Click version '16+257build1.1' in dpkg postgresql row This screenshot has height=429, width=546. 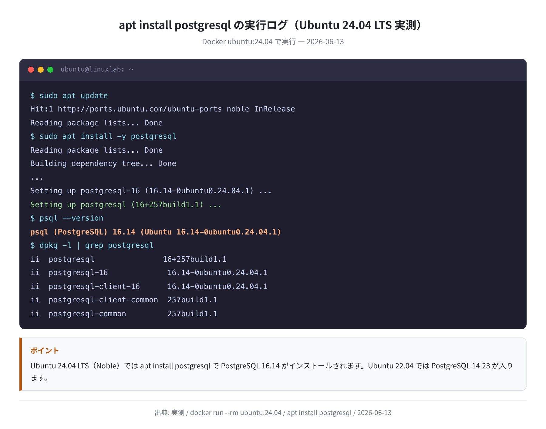pos(195,259)
